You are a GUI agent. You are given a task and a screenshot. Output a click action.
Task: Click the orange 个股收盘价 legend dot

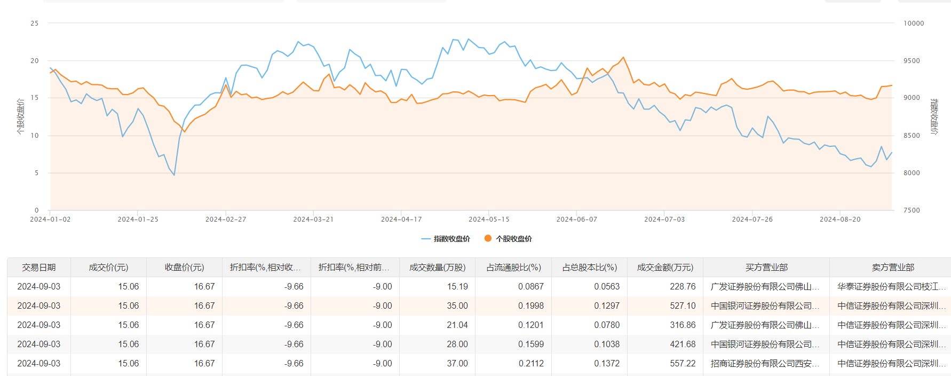(x=488, y=238)
